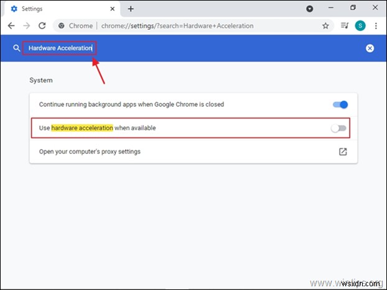The image size is (387, 290).
Task: Enable Use hardware acceleration toggle
Action: [338, 128]
